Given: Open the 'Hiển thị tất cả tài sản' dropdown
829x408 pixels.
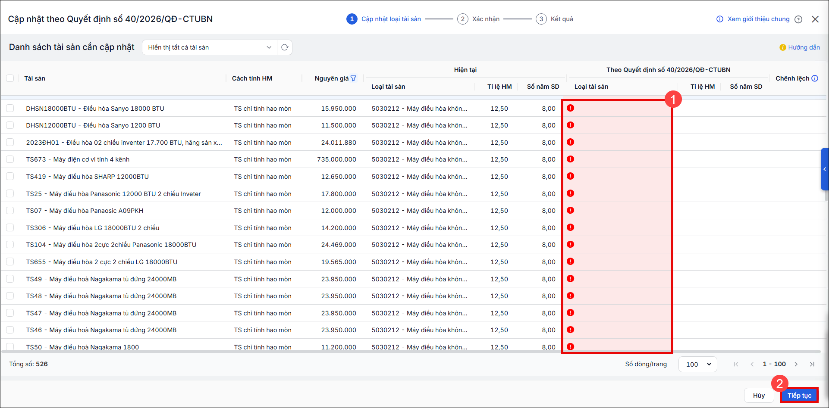Looking at the screenshot, I should click(210, 47).
